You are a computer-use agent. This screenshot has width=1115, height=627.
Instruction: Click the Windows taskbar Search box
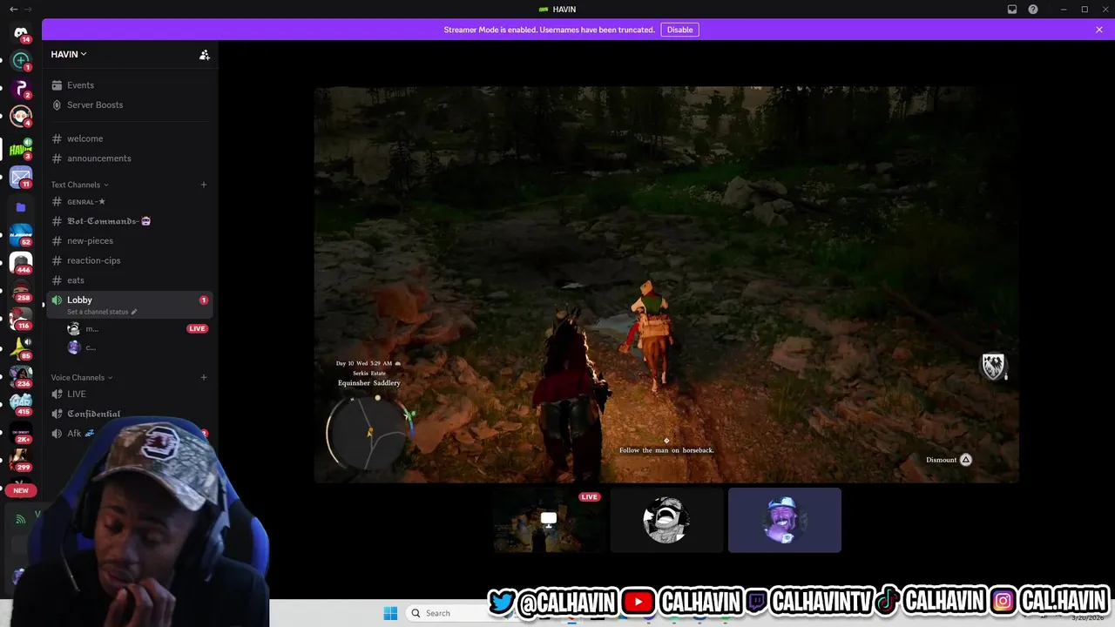(x=445, y=613)
